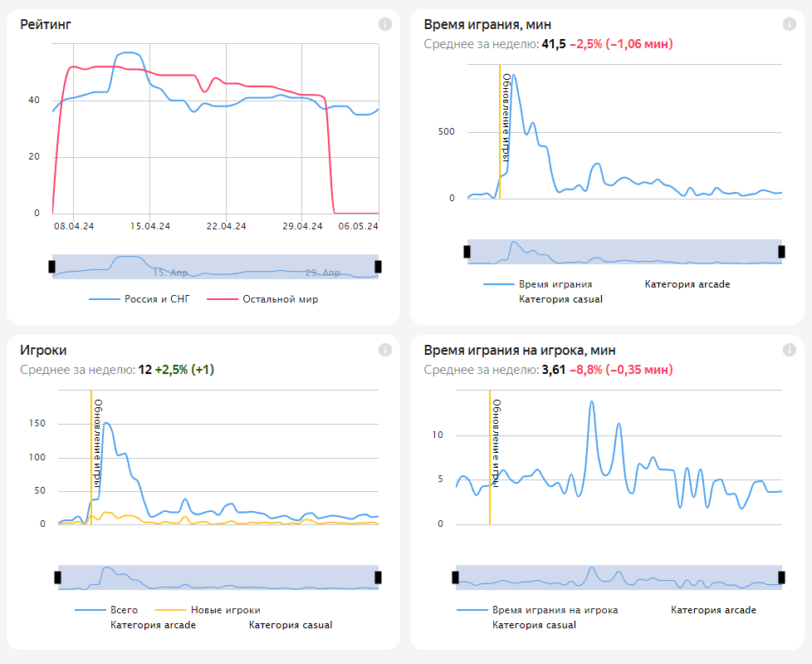Click the Рейтинг chart navigator overview area
The image size is (812, 664).
216,266
